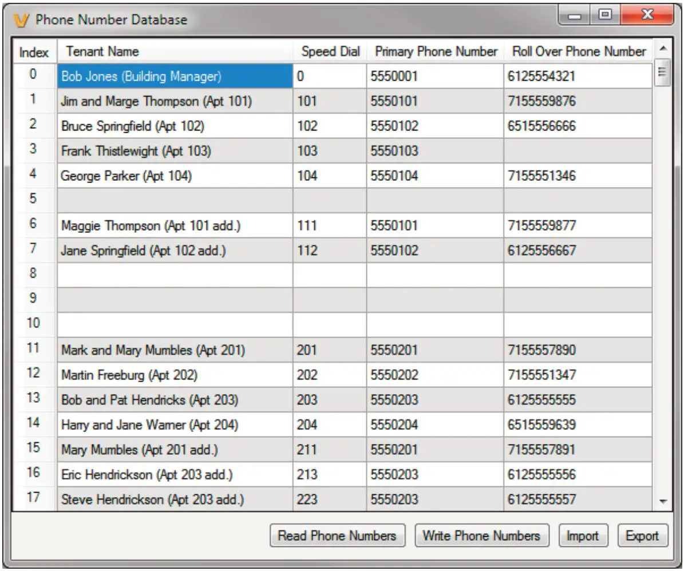Click row header with index 10
This screenshot has width=684, height=571.
tap(34, 325)
